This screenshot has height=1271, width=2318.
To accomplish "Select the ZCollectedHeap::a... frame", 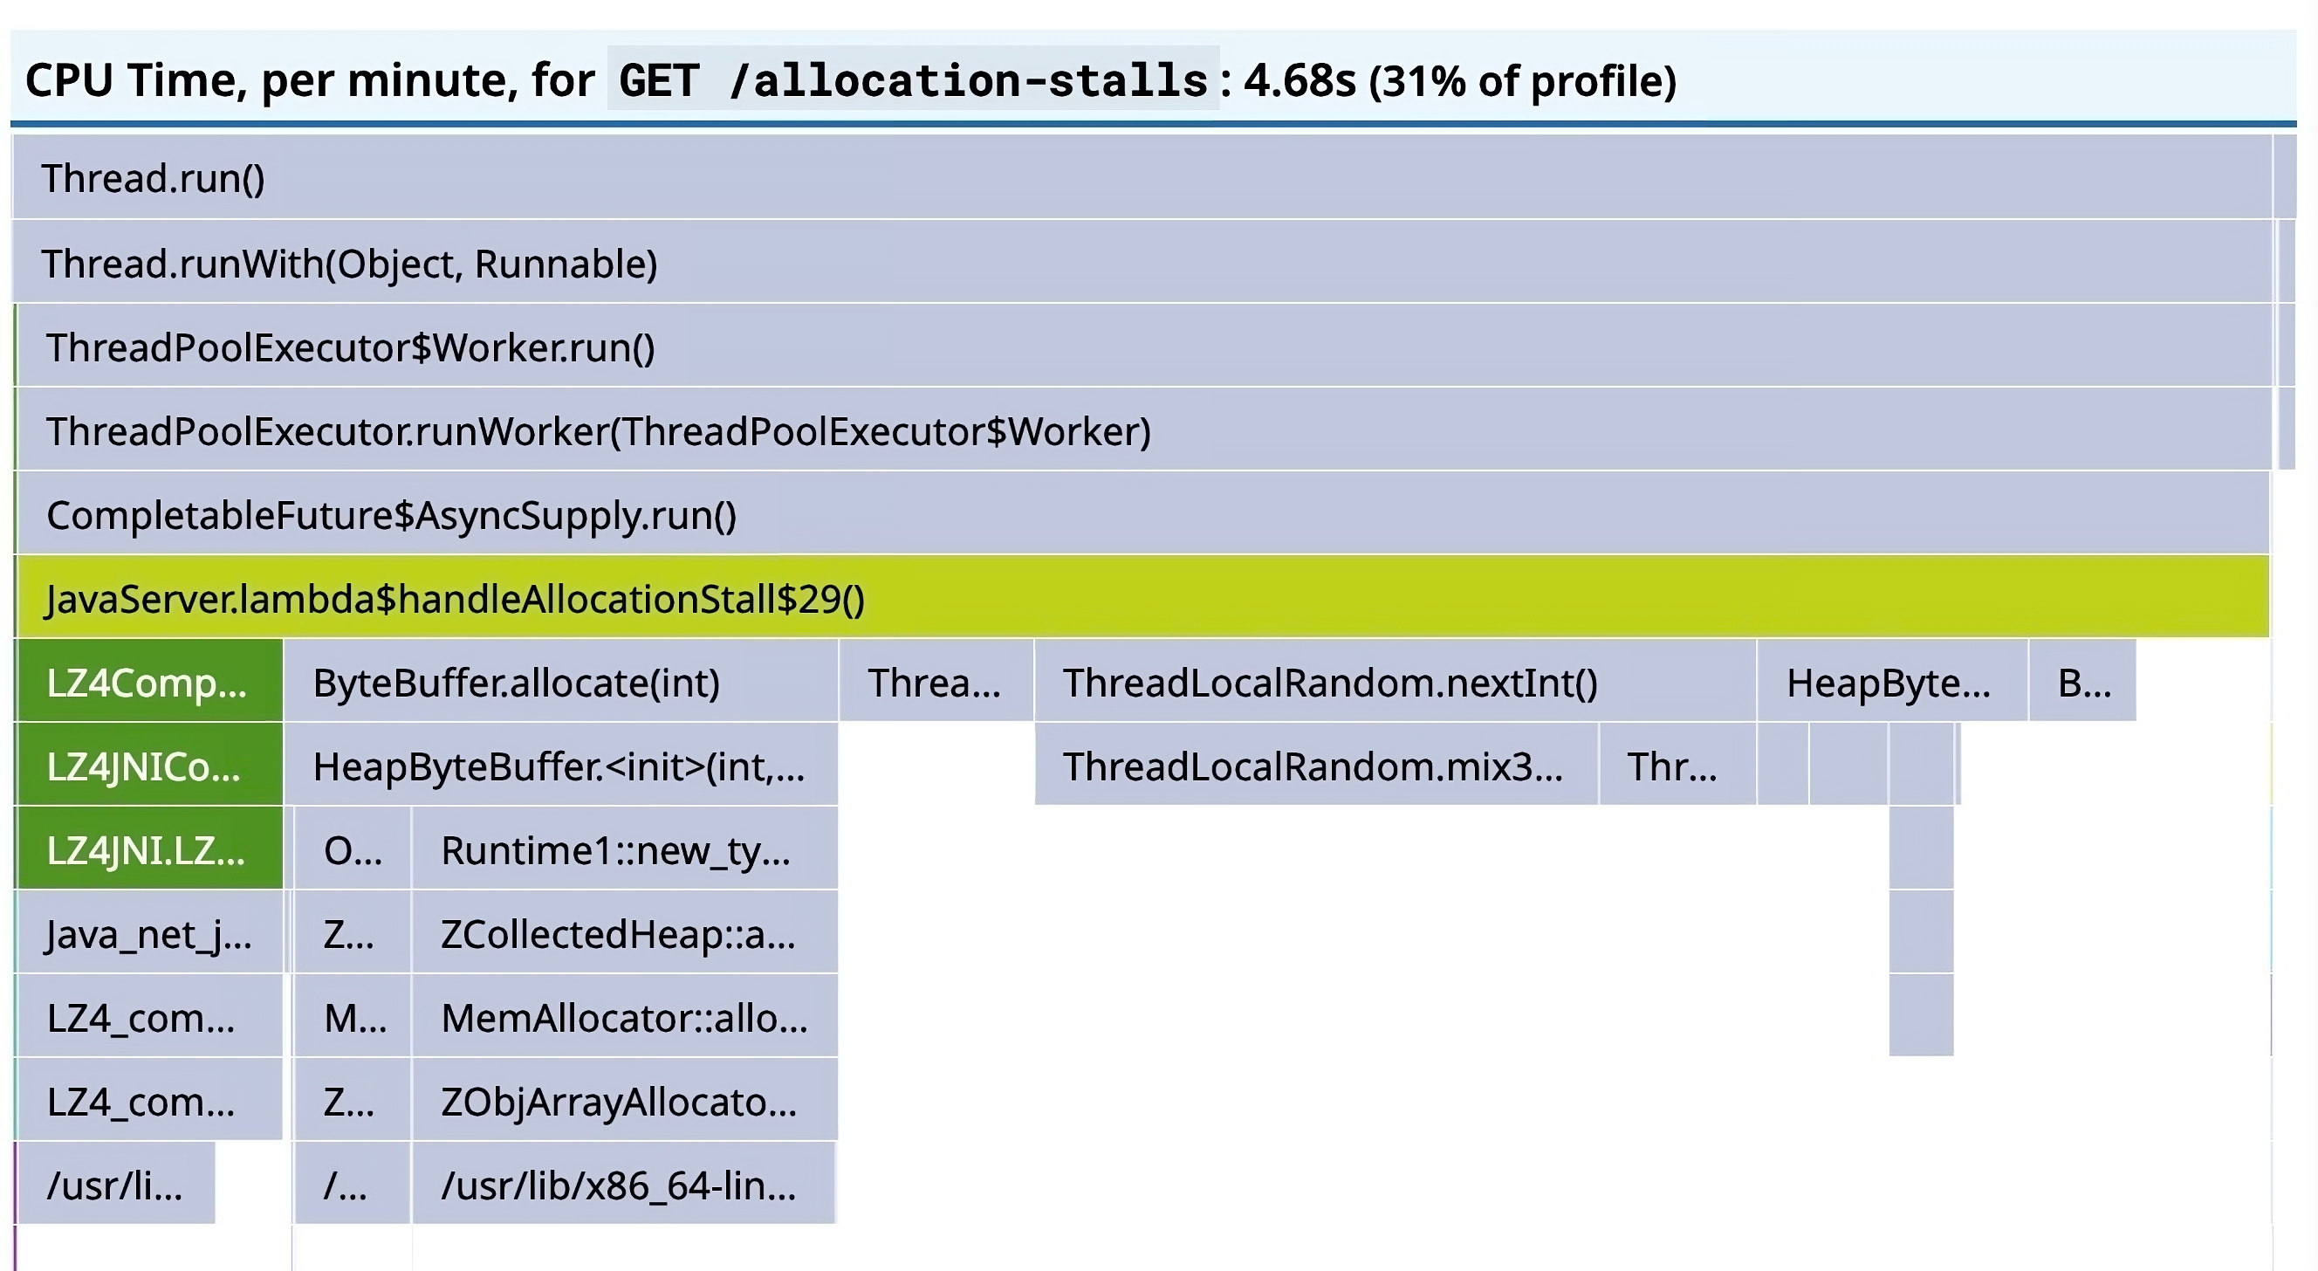I will point(621,934).
